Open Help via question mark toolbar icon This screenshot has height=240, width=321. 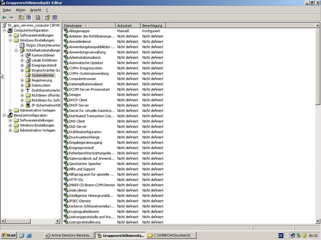coord(48,17)
